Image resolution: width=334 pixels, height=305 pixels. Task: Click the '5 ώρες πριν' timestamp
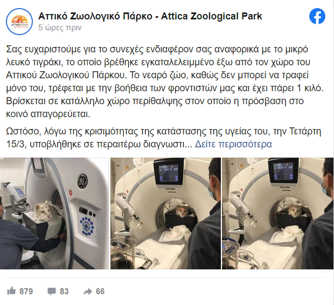[60, 28]
